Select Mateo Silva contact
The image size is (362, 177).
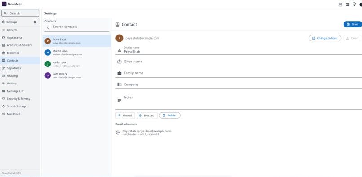point(77,53)
